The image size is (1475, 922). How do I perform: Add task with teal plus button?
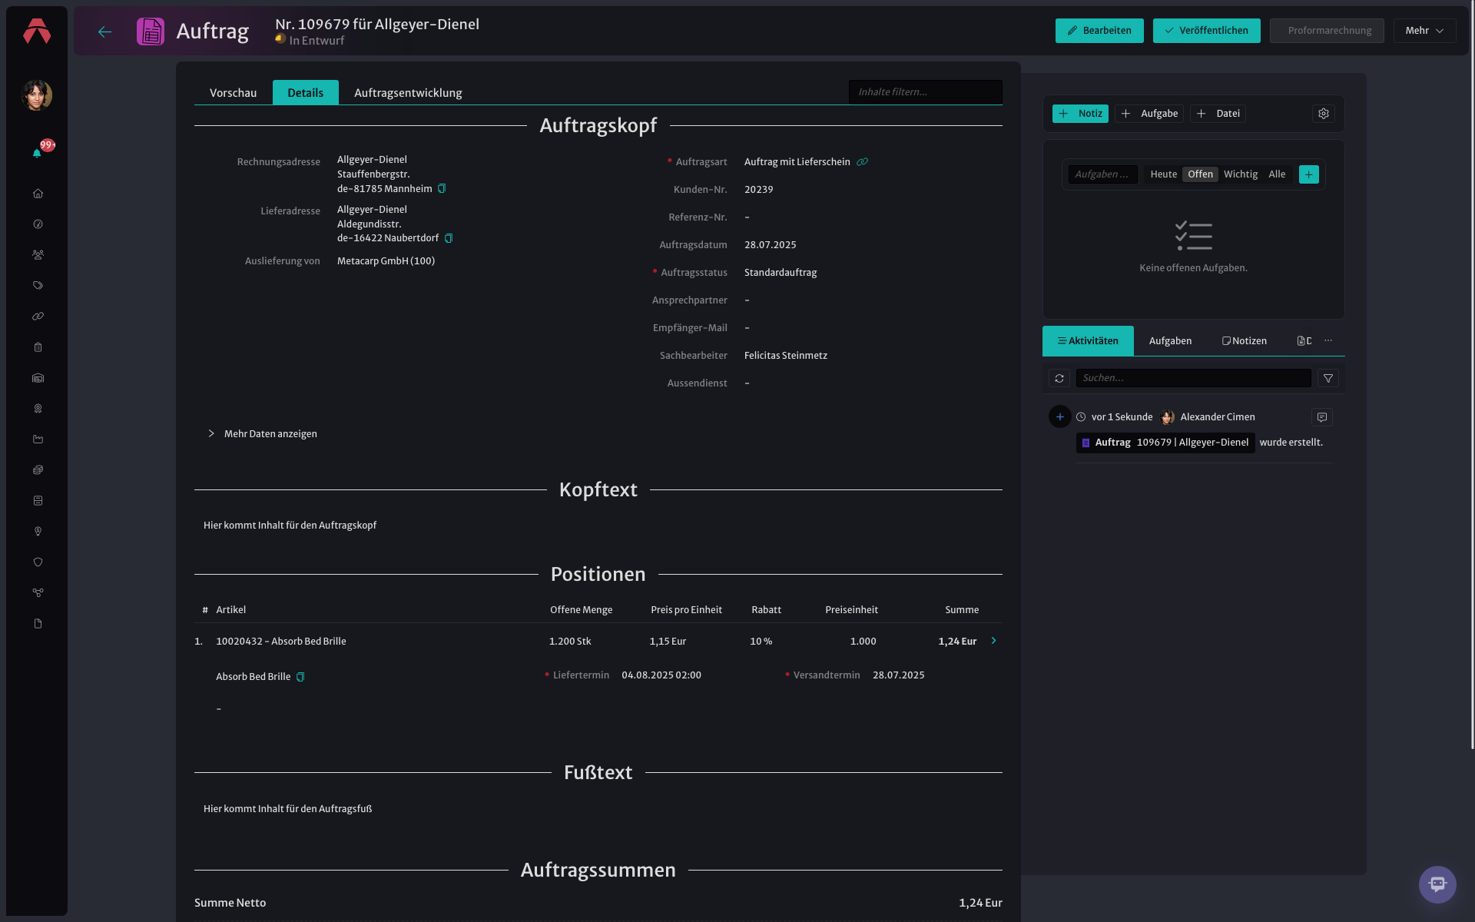tap(1309, 174)
